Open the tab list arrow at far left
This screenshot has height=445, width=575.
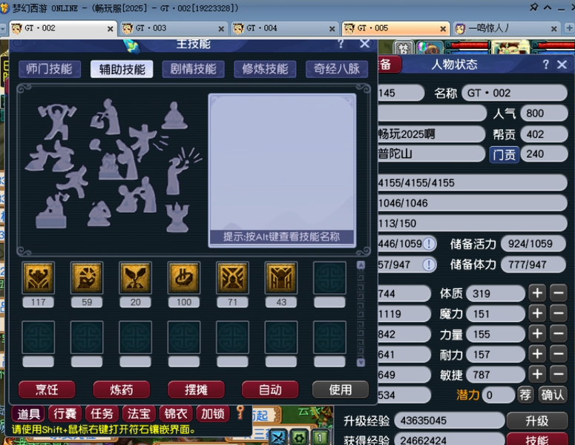pyautogui.click(x=2, y=29)
